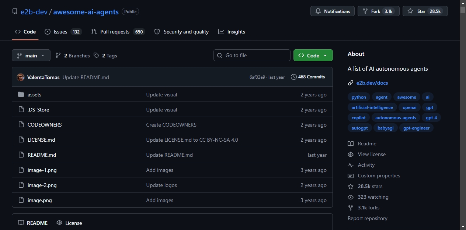Click the file icon for image-2.png
The height and width of the screenshot is (230, 466).
coord(21,185)
